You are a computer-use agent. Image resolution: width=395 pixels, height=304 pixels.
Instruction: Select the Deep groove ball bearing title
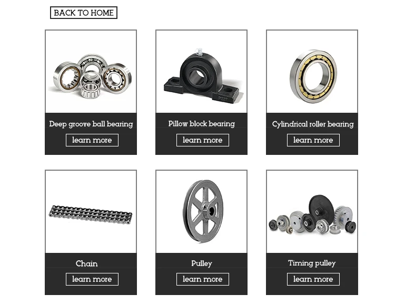click(x=91, y=124)
